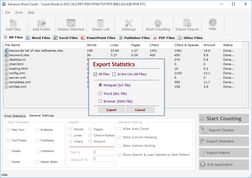The image size is (252, 178).
Task: Open the File menu
Action: 8,12
